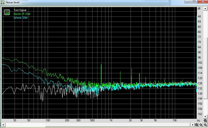Click the horizontal scrollbar right arrow
Image resolution: width=208 pixels, height=128 pixels.
(x=193, y=125)
